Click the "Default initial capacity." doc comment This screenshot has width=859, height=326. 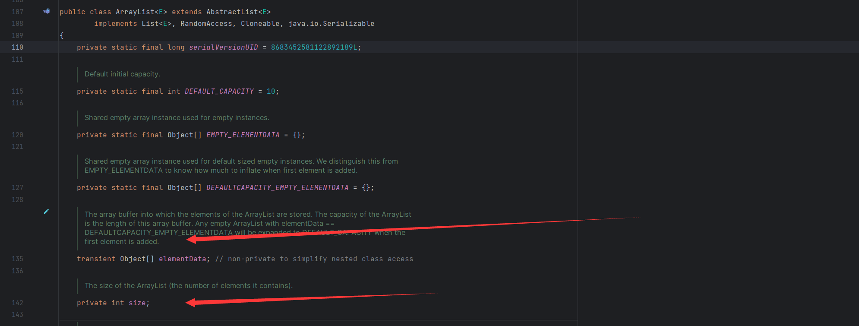click(122, 74)
